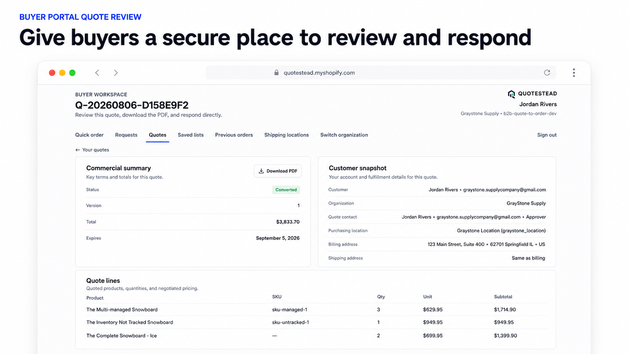The width and height of the screenshot is (629, 354).
Task: Click the Commercial summary heading
Action: tap(118, 168)
